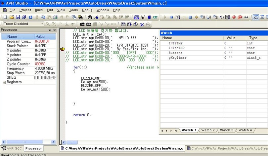Switch to Watch 4 tab
The image size is (268, 156).
(x=245, y=130)
